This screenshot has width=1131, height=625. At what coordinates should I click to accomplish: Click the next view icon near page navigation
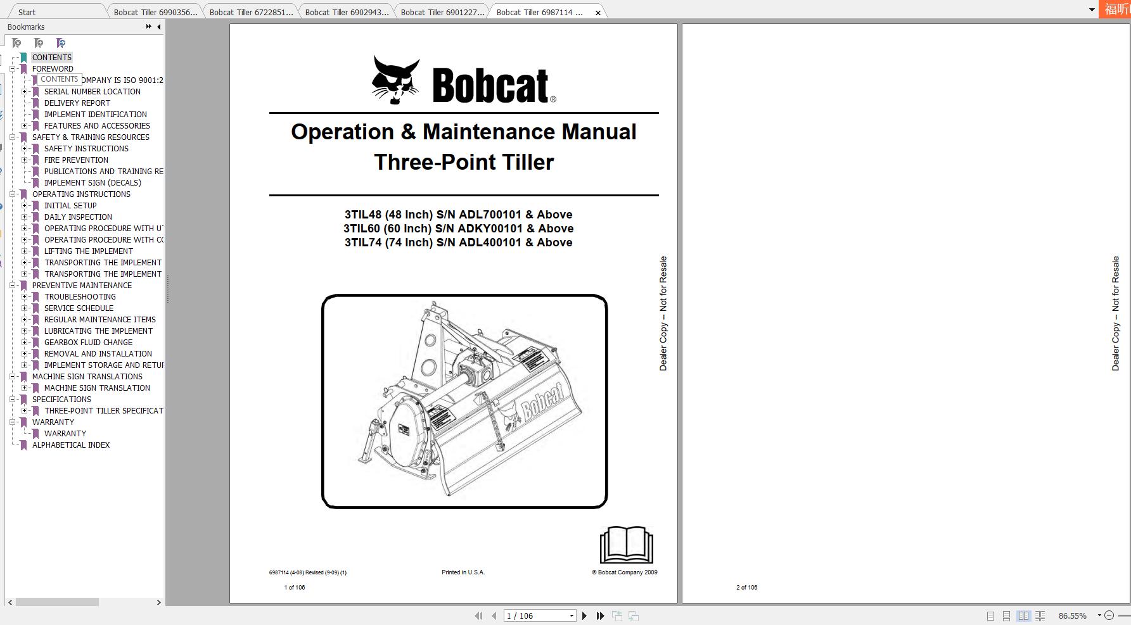(x=632, y=615)
